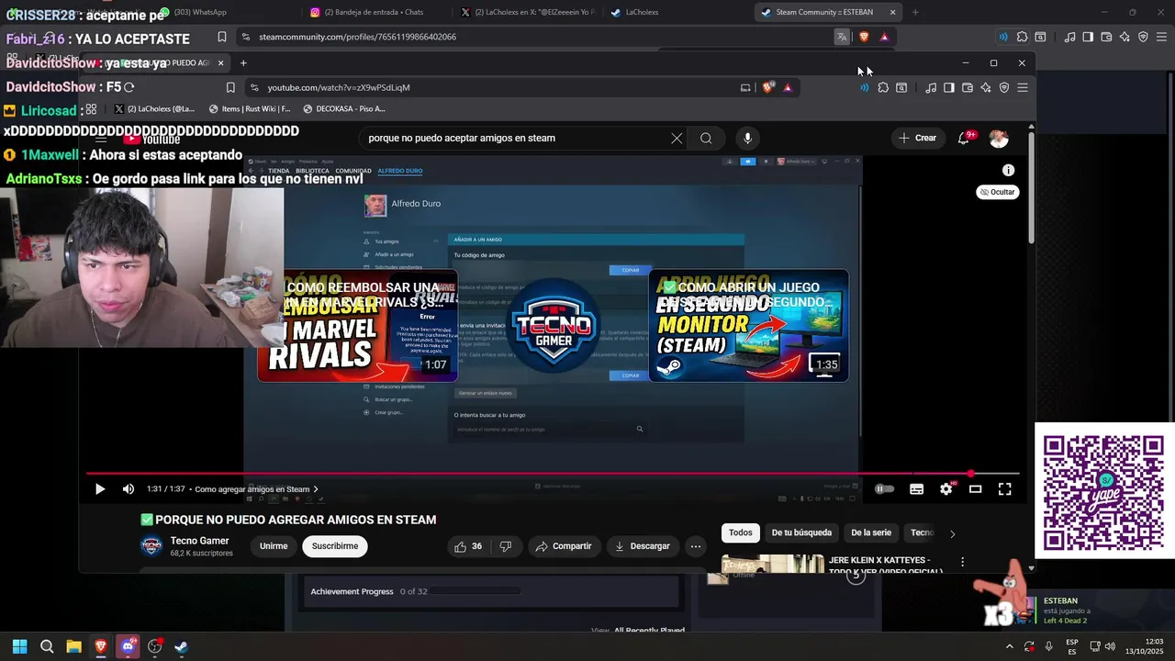Open video player settings gear
The image size is (1175, 661).
tap(946, 489)
